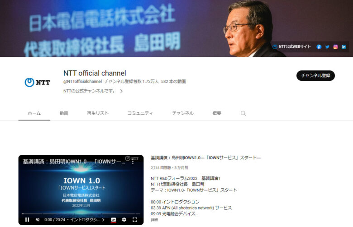Unmute the featured video player
The width and height of the screenshot is (353, 227).
click(x=38, y=220)
